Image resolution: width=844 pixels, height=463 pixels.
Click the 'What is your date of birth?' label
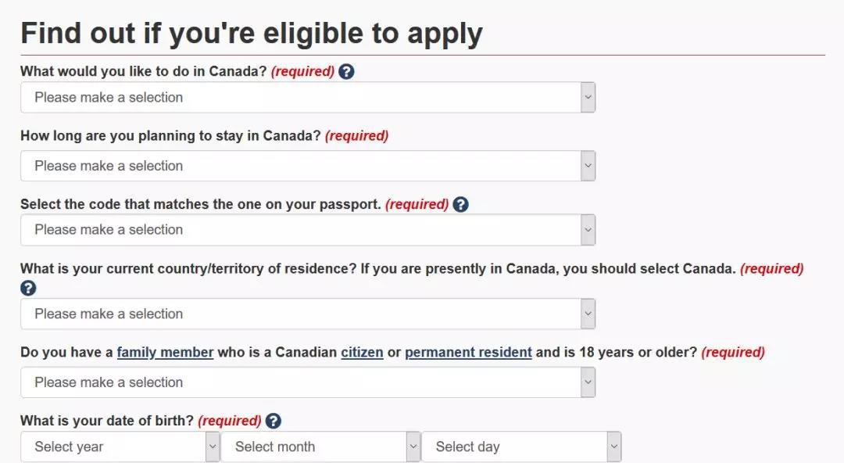click(107, 421)
